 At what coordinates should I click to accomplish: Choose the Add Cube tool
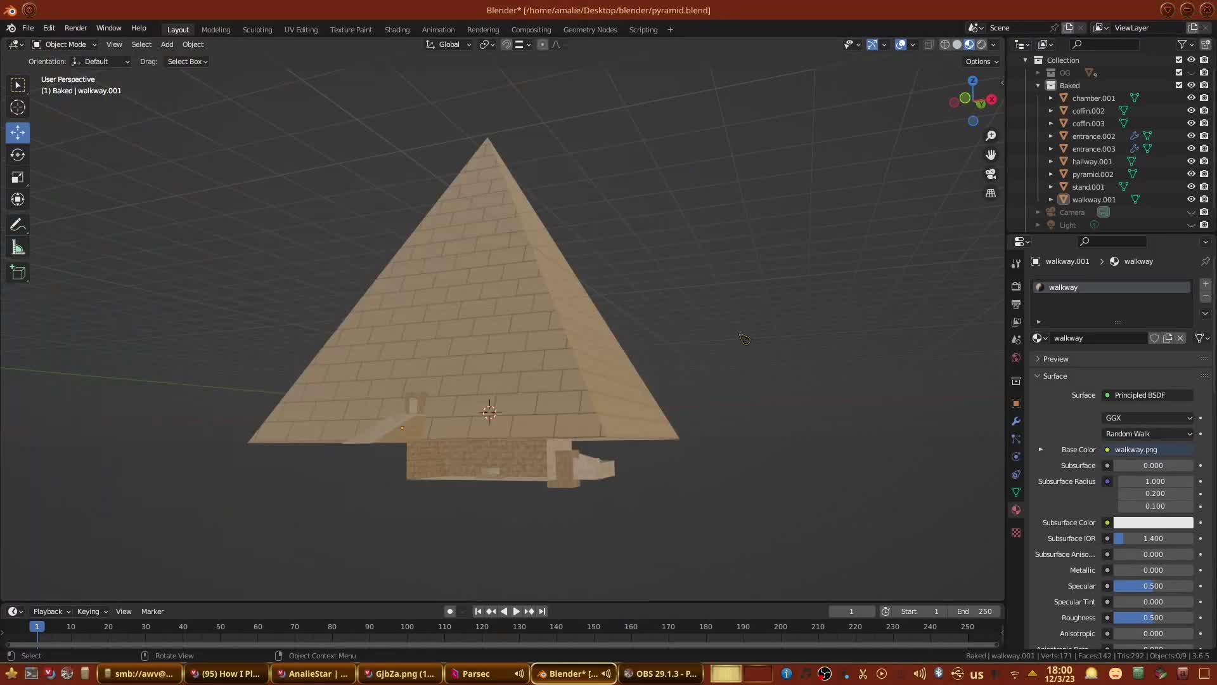click(18, 273)
